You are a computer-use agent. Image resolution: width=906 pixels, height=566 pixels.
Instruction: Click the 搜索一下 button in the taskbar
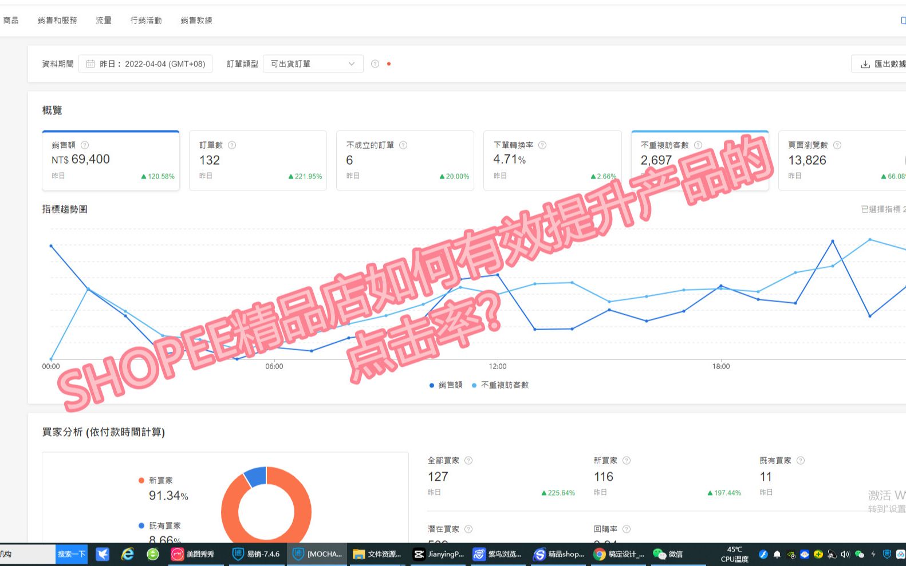click(x=72, y=554)
